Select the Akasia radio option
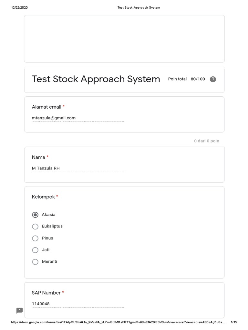Viewport: 248px width, 330px height. pyautogui.click(x=35, y=215)
